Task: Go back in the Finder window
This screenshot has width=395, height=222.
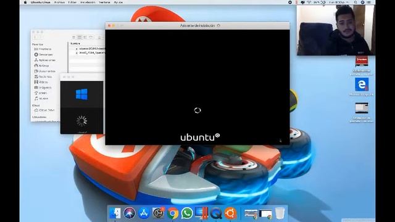Action: click(x=35, y=37)
